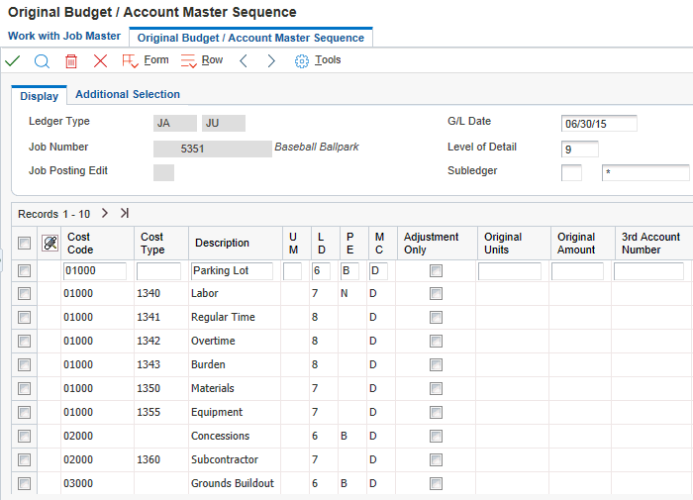Check row selector for Labor row

pos(25,293)
